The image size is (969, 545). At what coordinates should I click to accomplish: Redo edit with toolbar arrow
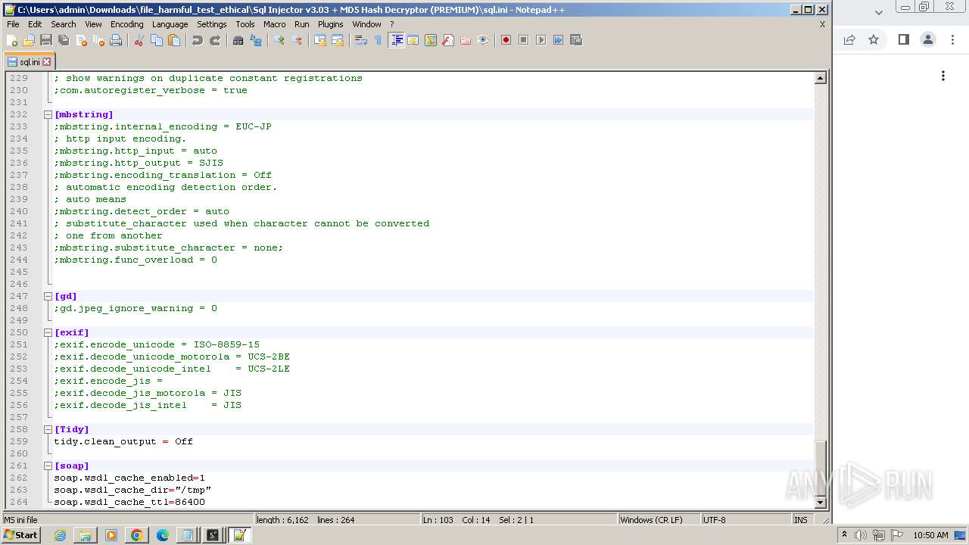215,40
